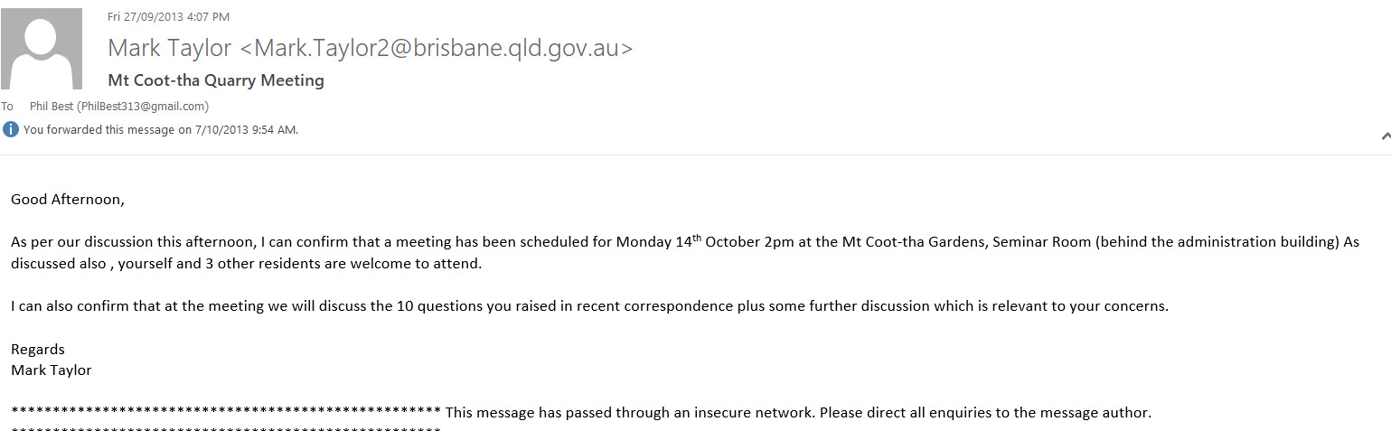Click the Mt Coot-tha Quarry Meeting subject
1391x431 pixels.
216,80
